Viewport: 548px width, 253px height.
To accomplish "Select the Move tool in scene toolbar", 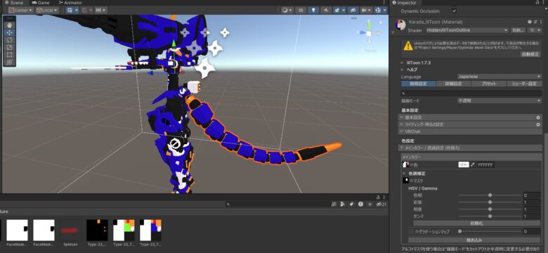I will (9, 32).
